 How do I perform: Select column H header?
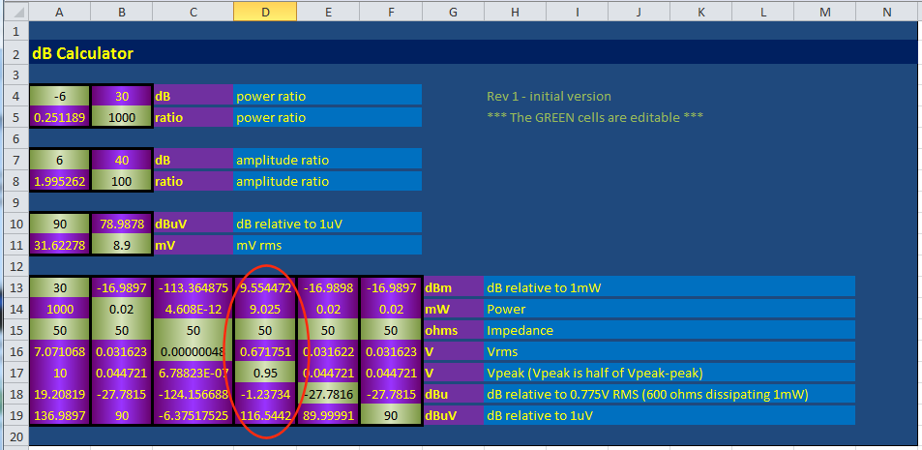(x=515, y=12)
